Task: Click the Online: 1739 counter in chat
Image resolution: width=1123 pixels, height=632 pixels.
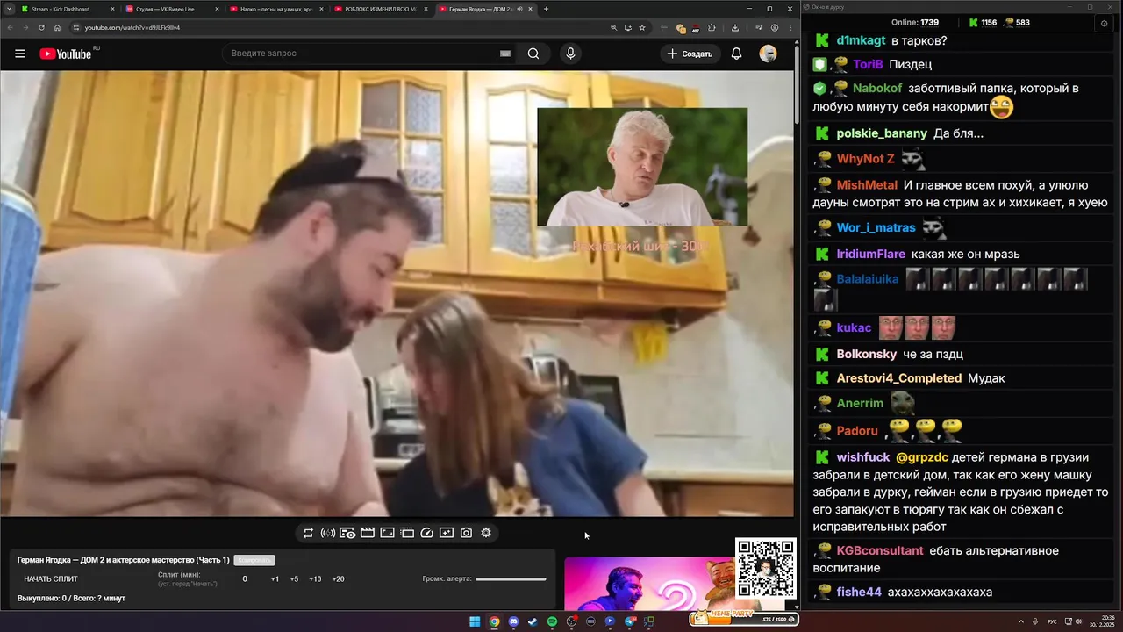Action: coord(915,23)
